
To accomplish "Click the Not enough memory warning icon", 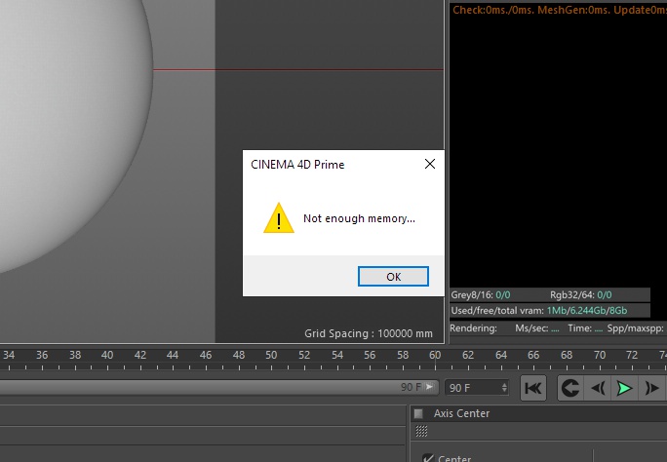I will click(x=279, y=218).
